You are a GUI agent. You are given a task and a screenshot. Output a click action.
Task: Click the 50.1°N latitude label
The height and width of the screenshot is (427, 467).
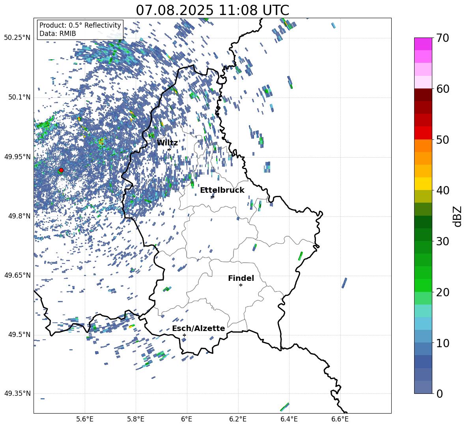coord(19,98)
